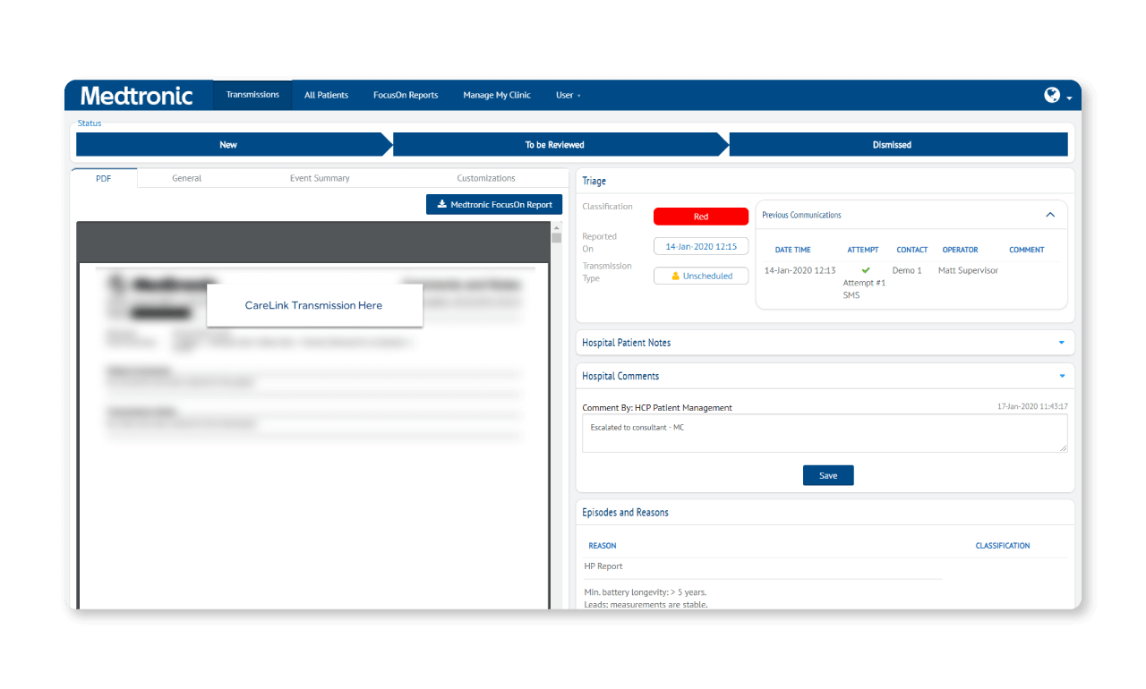Save the hospital comment

pos(828,475)
